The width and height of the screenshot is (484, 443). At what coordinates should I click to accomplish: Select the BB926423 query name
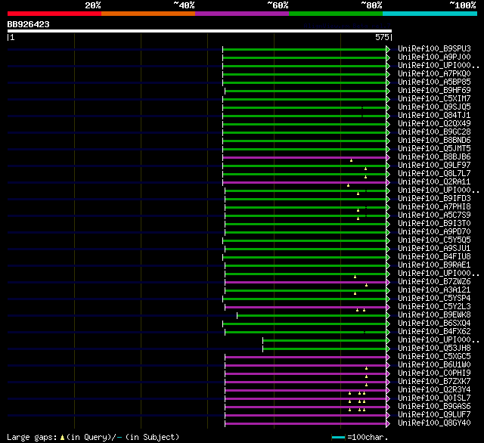pyautogui.click(x=29, y=24)
